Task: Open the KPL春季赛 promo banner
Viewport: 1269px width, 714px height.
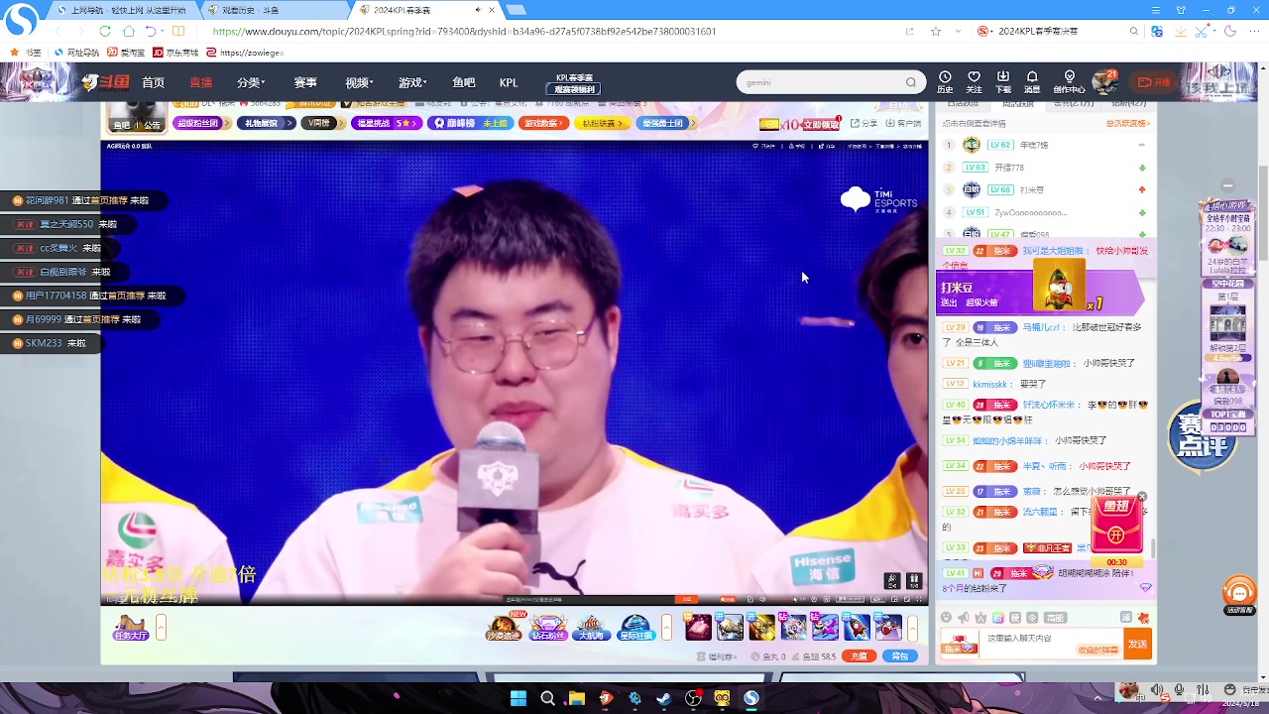Action: pyautogui.click(x=574, y=83)
